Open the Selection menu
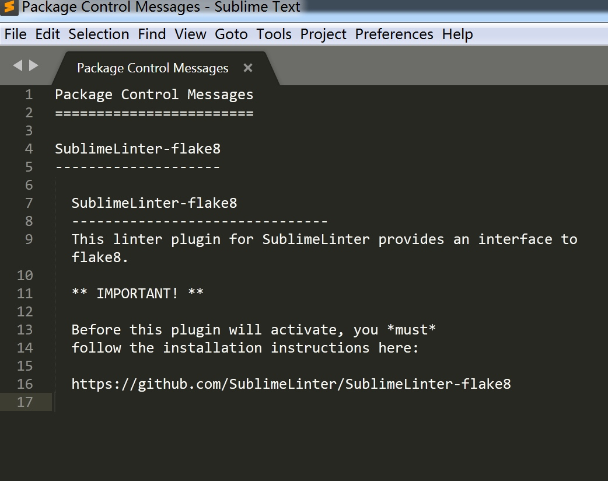Screen dimensions: 608x481 tap(99, 34)
